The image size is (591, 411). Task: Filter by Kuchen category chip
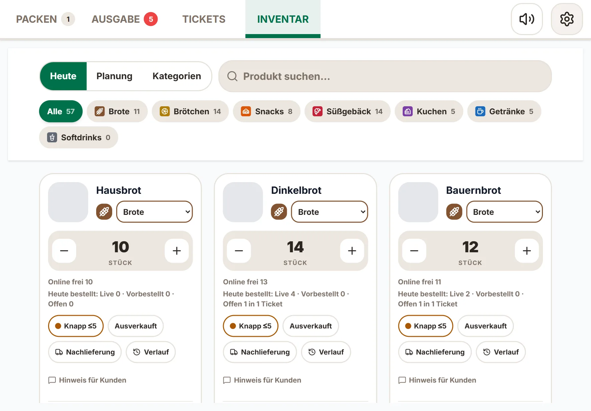pos(429,111)
